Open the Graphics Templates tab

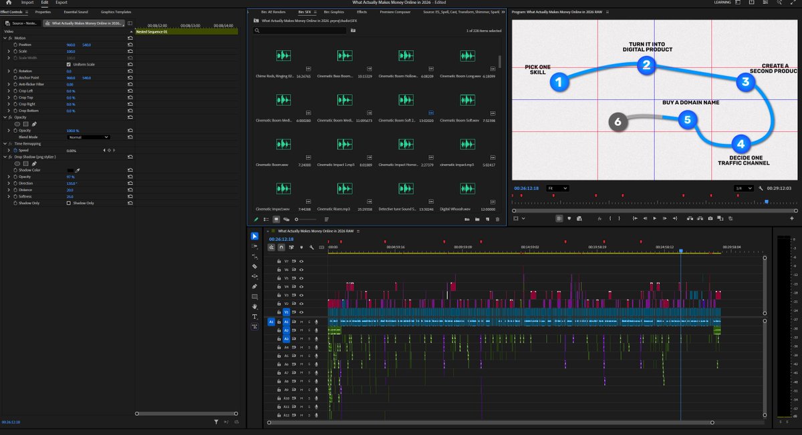[116, 12]
